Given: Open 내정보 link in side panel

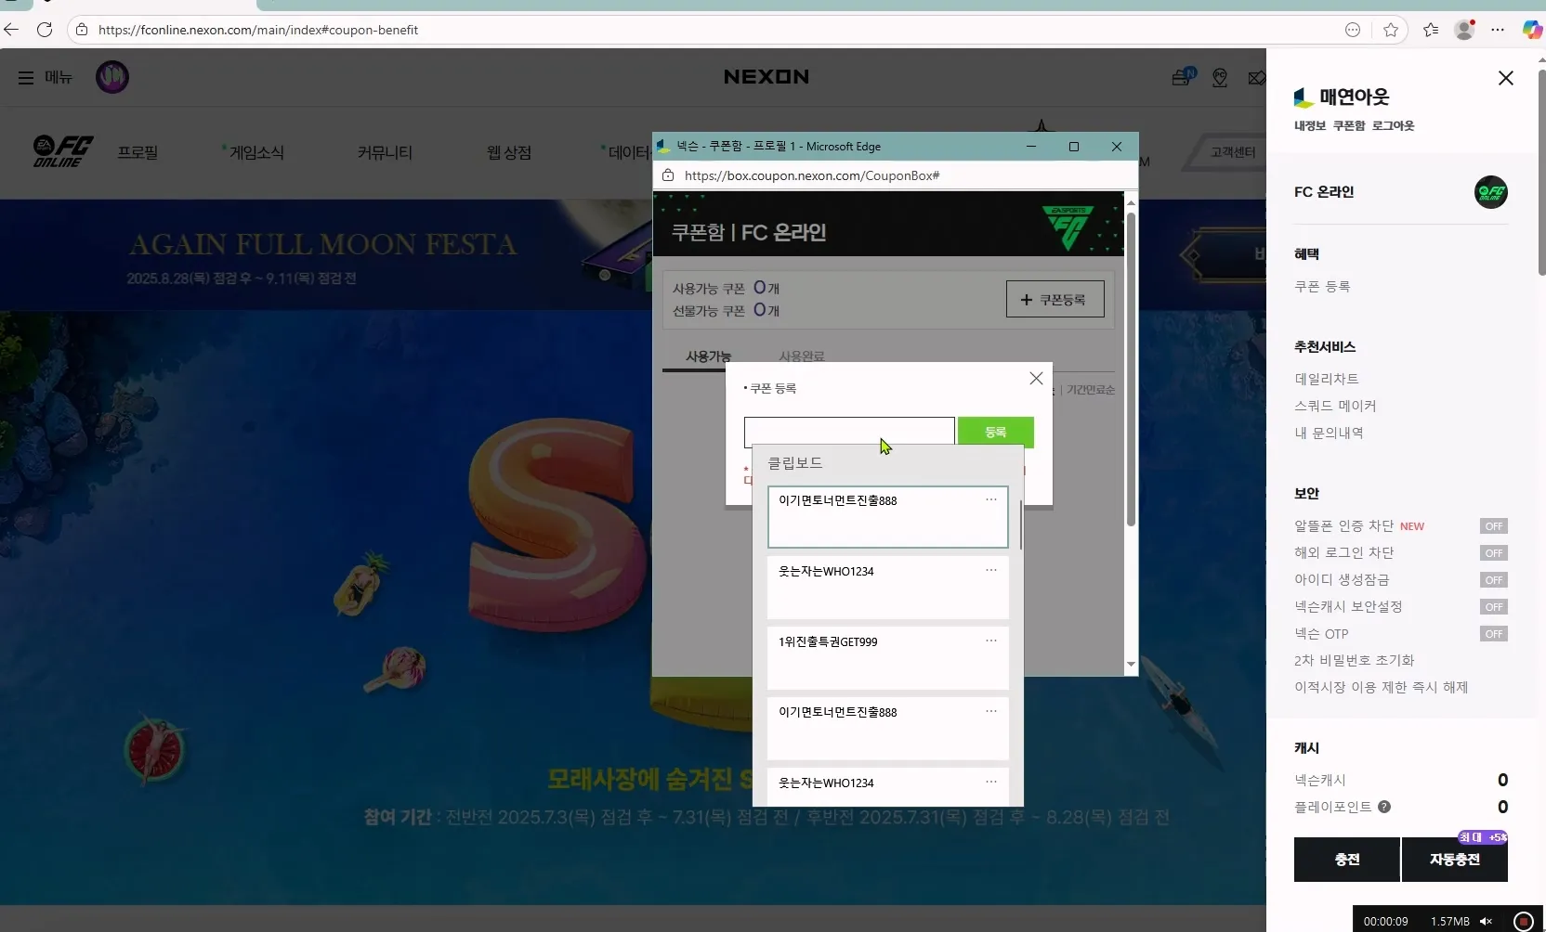Looking at the screenshot, I should pos(1310,125).
